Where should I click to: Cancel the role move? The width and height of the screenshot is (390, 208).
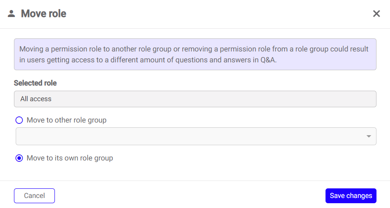[34, 196]
